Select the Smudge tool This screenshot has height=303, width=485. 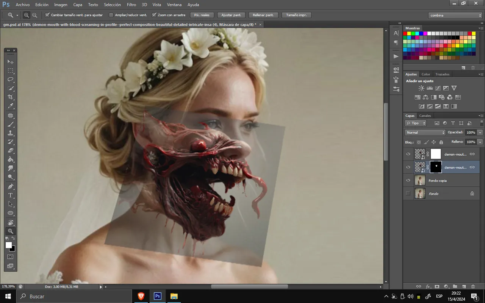[11, 169]
